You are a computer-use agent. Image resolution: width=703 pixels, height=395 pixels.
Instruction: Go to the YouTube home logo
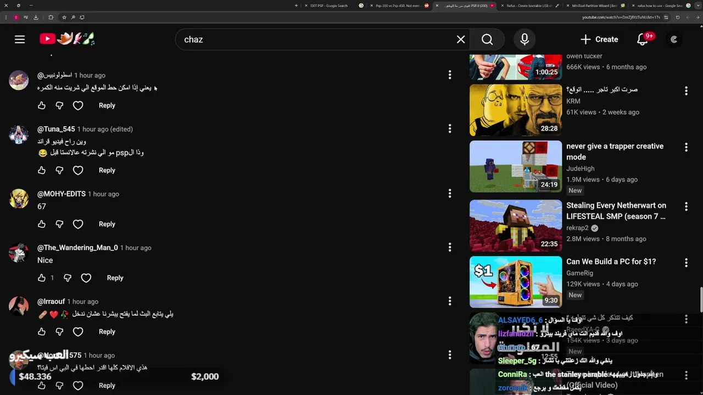[67, 39]
